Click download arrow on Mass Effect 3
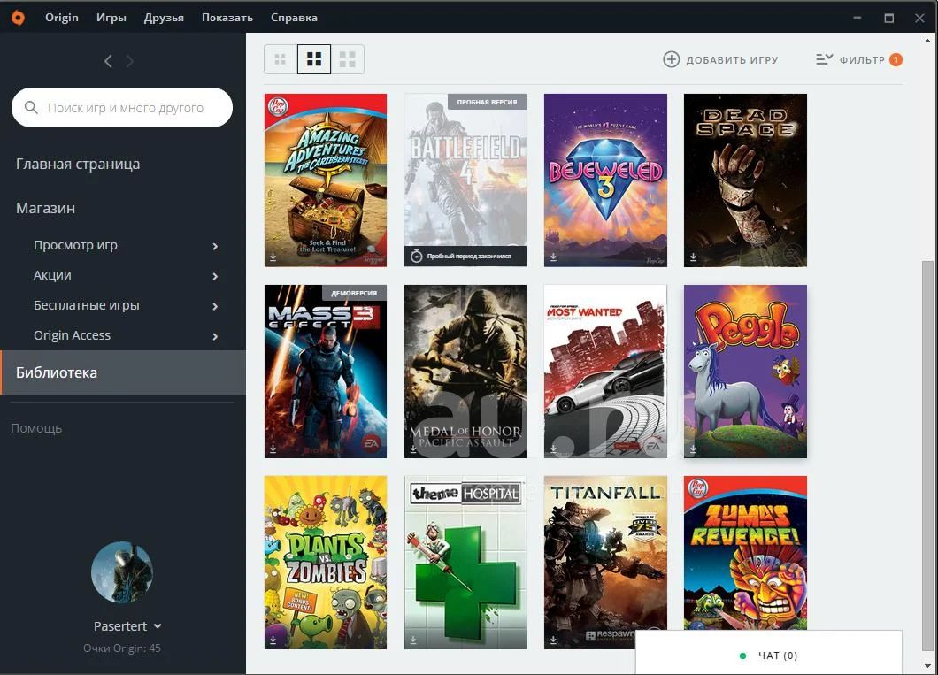Viewport: 938px width, 675px height. tap(273, 449)
